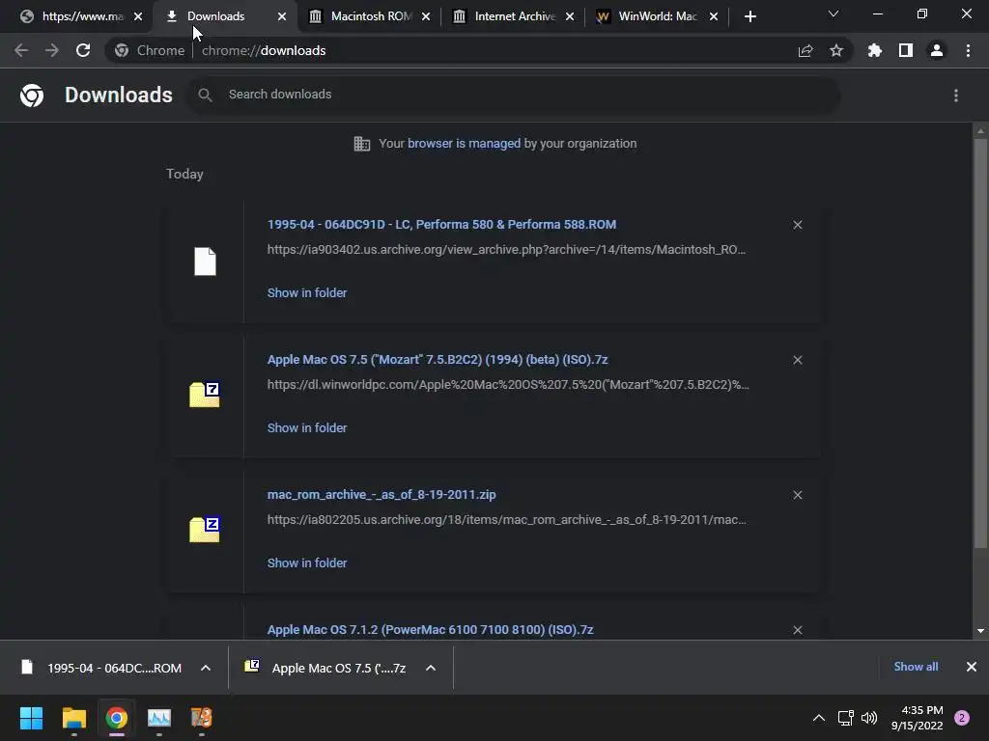Open the Apple Mac OS 7.5 Mozart file link
989x741 pixels.
click(438, 359)
